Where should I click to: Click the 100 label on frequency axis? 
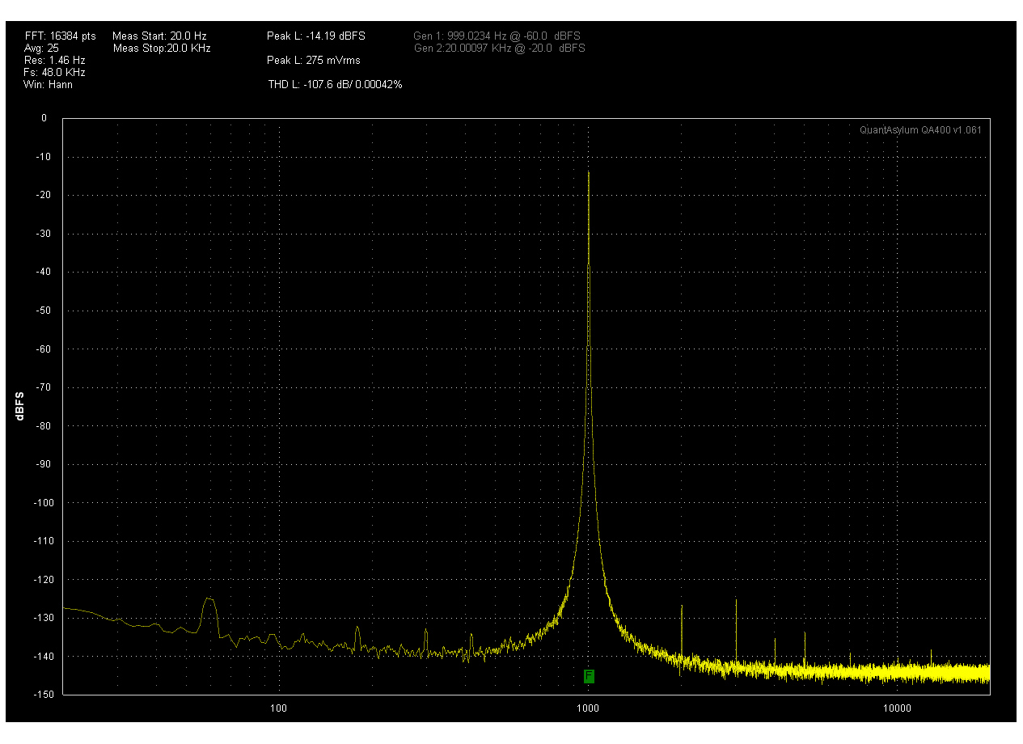tap(278, 709)
